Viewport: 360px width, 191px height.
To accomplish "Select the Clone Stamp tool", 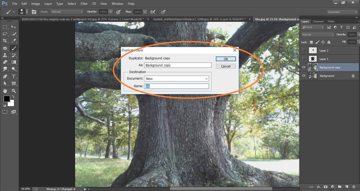I will coord(5,55).
